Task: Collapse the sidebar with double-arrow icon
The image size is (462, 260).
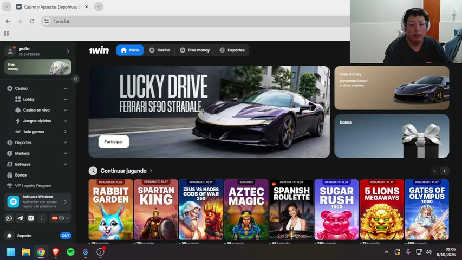Action: tap(76, 79)
